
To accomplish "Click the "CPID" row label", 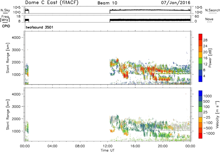I will point(6,26).
